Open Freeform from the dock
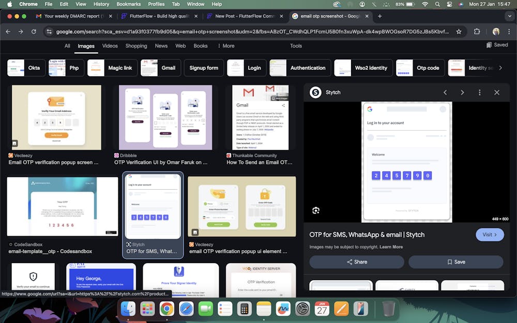 click(283, 309)
